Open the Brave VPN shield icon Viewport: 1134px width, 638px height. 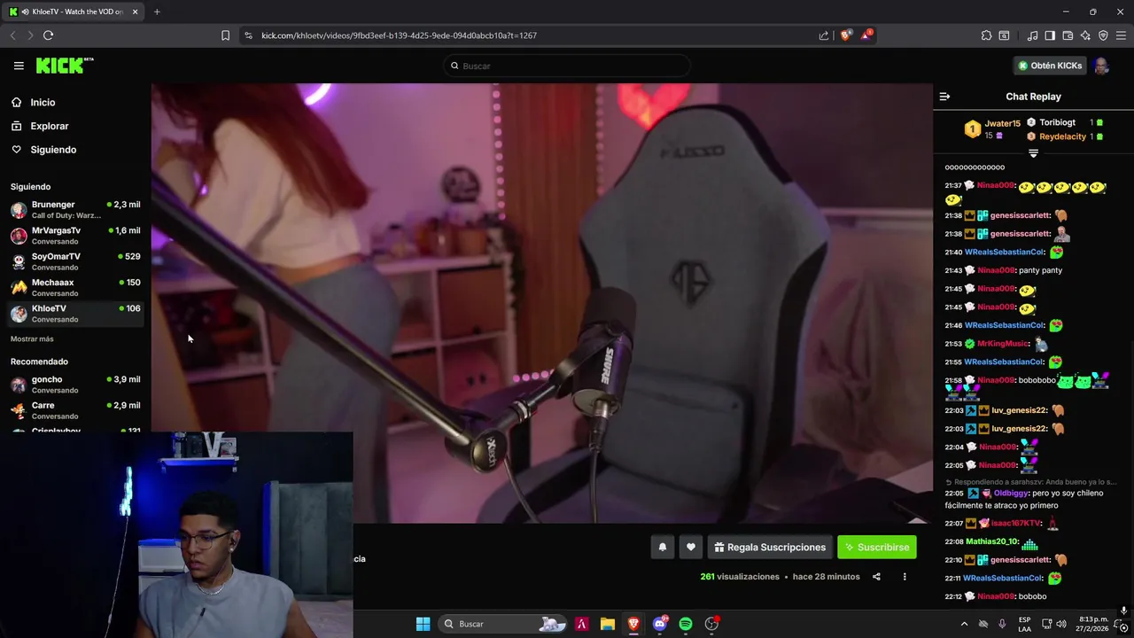coord(1103,35)
